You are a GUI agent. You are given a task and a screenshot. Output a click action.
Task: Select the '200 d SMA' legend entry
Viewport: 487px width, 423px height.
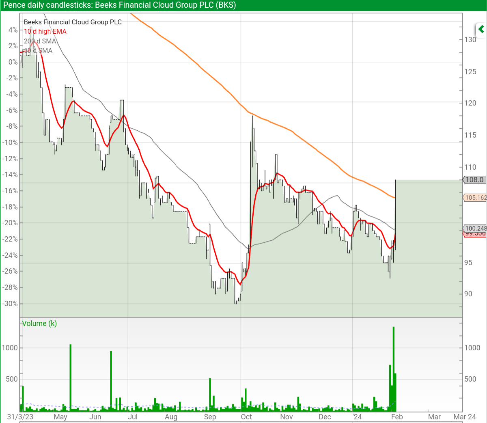[40, 41]
